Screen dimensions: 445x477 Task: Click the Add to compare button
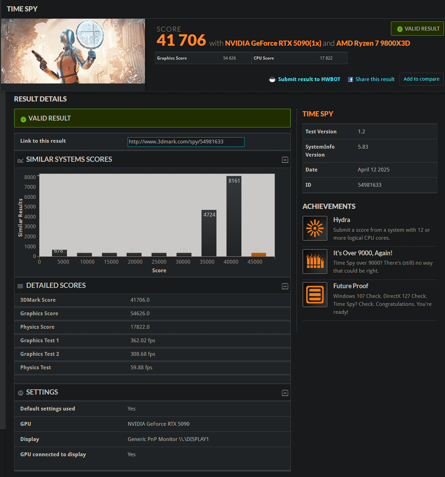point(421,79)
